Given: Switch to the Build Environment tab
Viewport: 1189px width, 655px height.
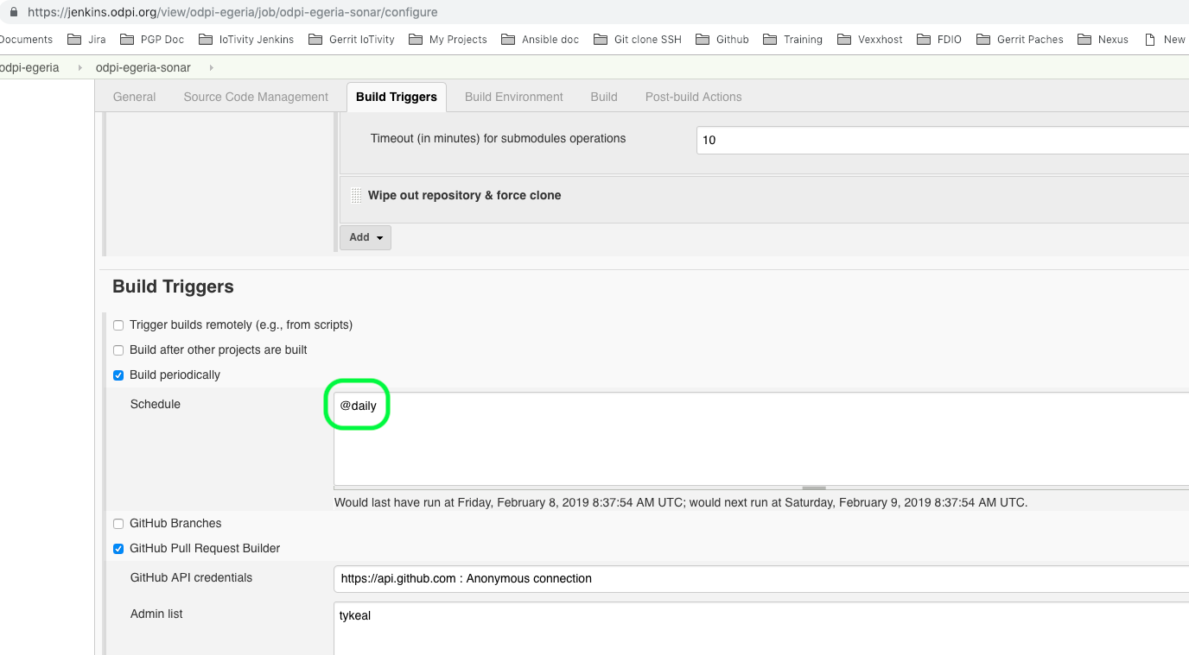Looking at the screenshot, I should coord(513,97).
